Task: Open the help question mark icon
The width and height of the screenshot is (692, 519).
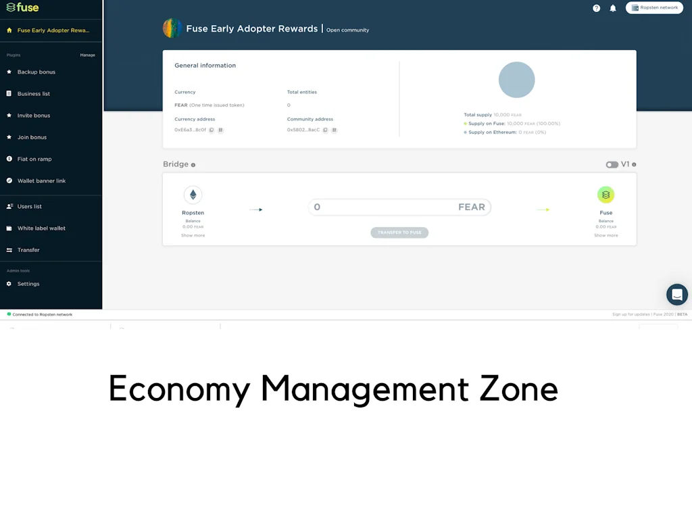Action: (x=596, y=8)
